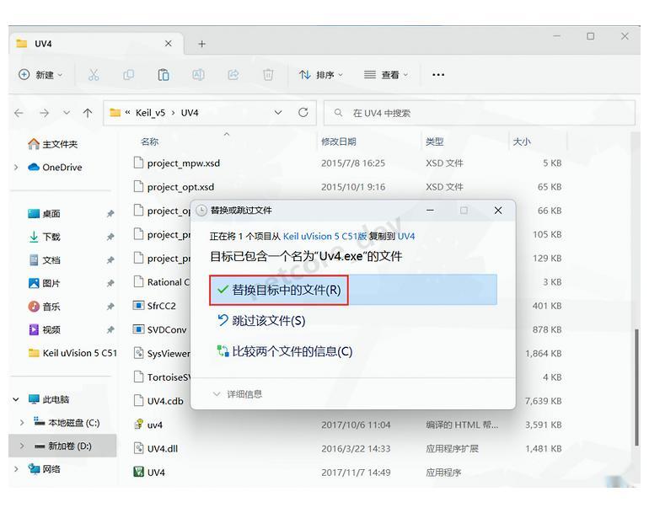Open 文档 (Documents) in sidebar
Image resolution: width=649 pixels, height=513 pixels.
(x=45, y=259)
